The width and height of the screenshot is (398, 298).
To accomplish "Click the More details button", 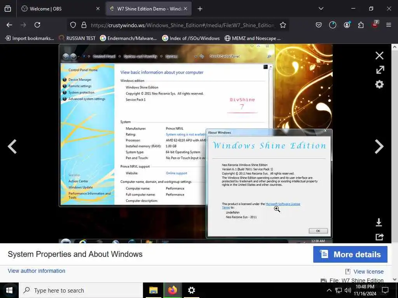I will pyautogui.click(x=350, y=254).
